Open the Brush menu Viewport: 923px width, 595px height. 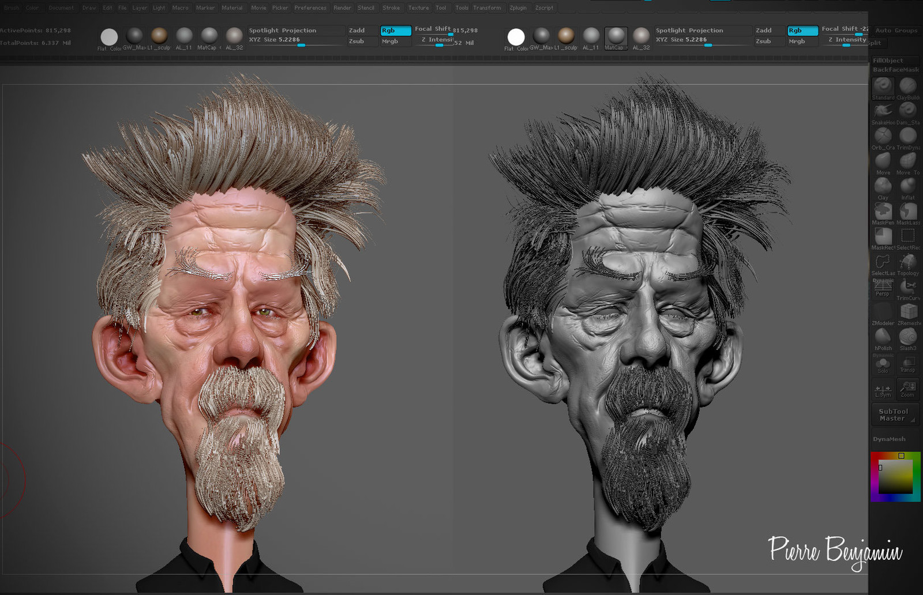(x=12, y=8)
